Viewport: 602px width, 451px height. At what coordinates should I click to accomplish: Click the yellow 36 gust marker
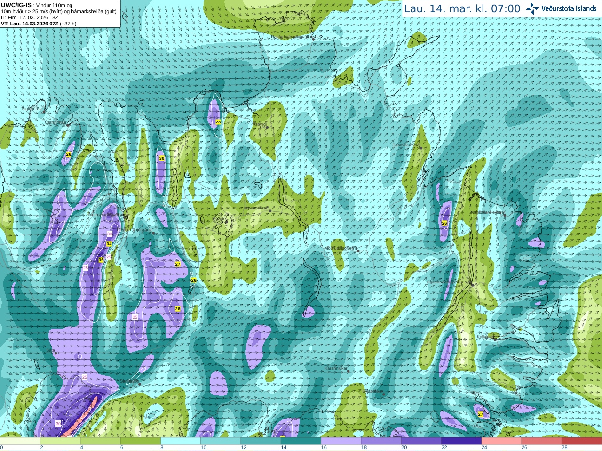(101, 260)
